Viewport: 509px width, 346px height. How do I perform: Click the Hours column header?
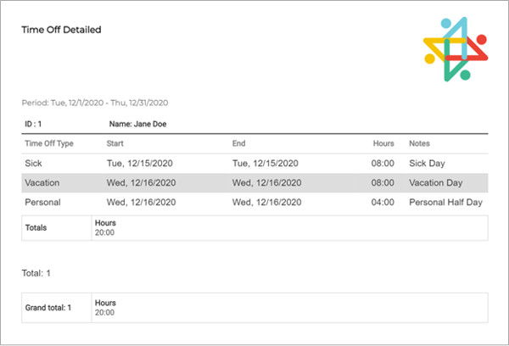pyautogui.click(x=383, y=143)
